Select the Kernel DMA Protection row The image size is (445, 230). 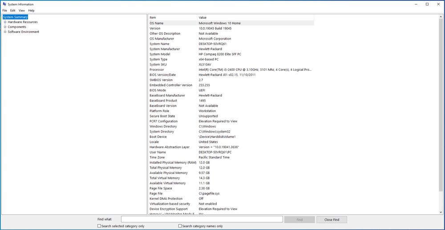231,198
